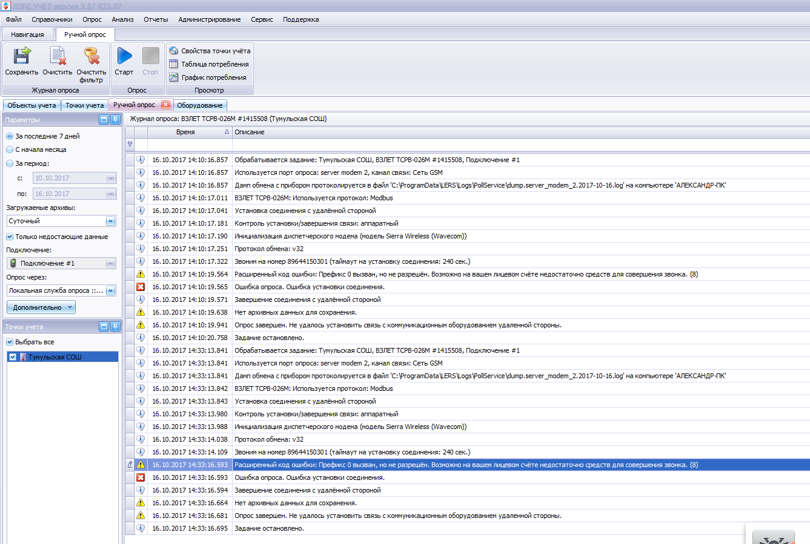Click the greyed Стоп icon
The height and width of the screenshot is (544, 810).
pos(150,56)
